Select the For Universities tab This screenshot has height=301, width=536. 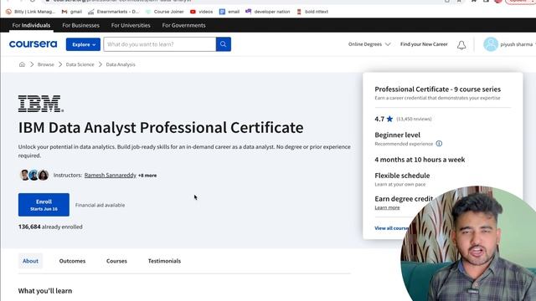pyautogui.click(x=131, y=25)
